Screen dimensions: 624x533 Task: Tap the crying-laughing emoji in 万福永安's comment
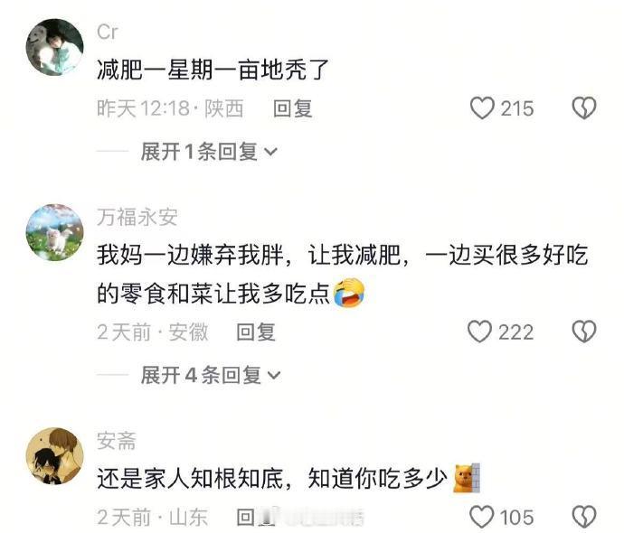[x=348, y=293]
